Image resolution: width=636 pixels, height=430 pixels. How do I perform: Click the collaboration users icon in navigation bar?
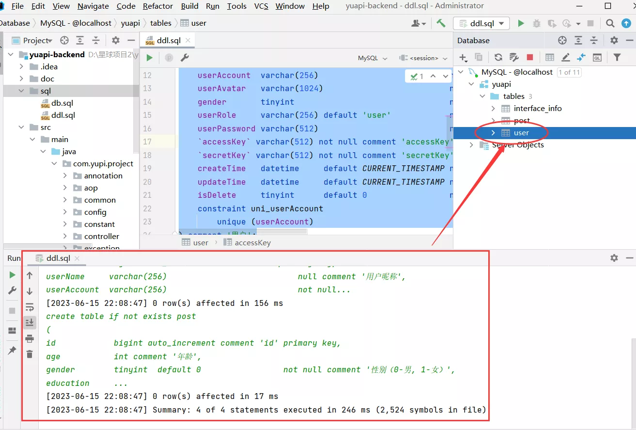tap(418, 23)
